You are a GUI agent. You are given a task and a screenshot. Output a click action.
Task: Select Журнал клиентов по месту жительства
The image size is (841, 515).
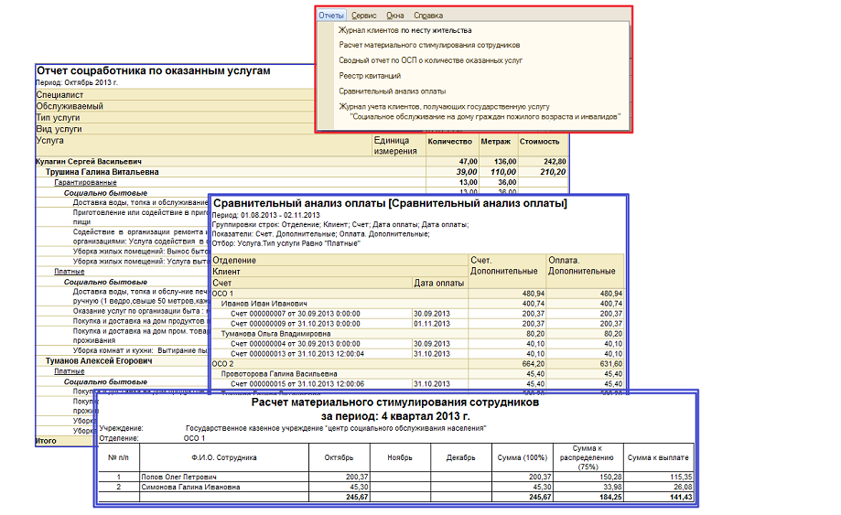[x=405, y=30]
